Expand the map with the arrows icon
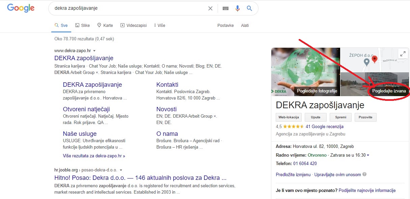The height and width of the screenshot is (199, 410). 403,53
